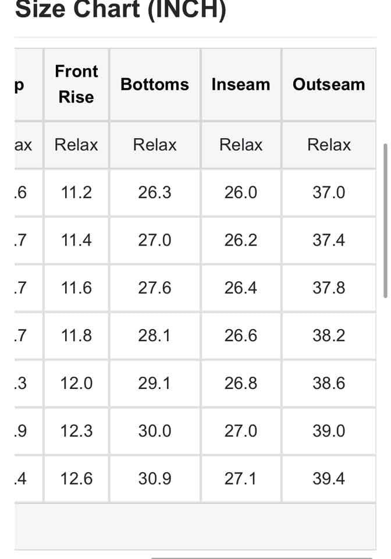Select the 26.8 inseam value
Screen dimensions: 391x559
coord(241,383)
